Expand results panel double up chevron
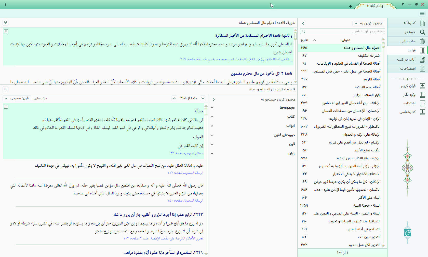This screenshot has width=428, height=257. point(5,89)
